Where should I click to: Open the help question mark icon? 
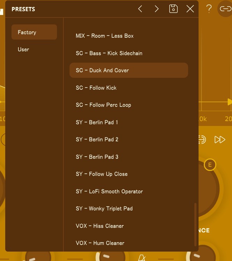(209, 9)
